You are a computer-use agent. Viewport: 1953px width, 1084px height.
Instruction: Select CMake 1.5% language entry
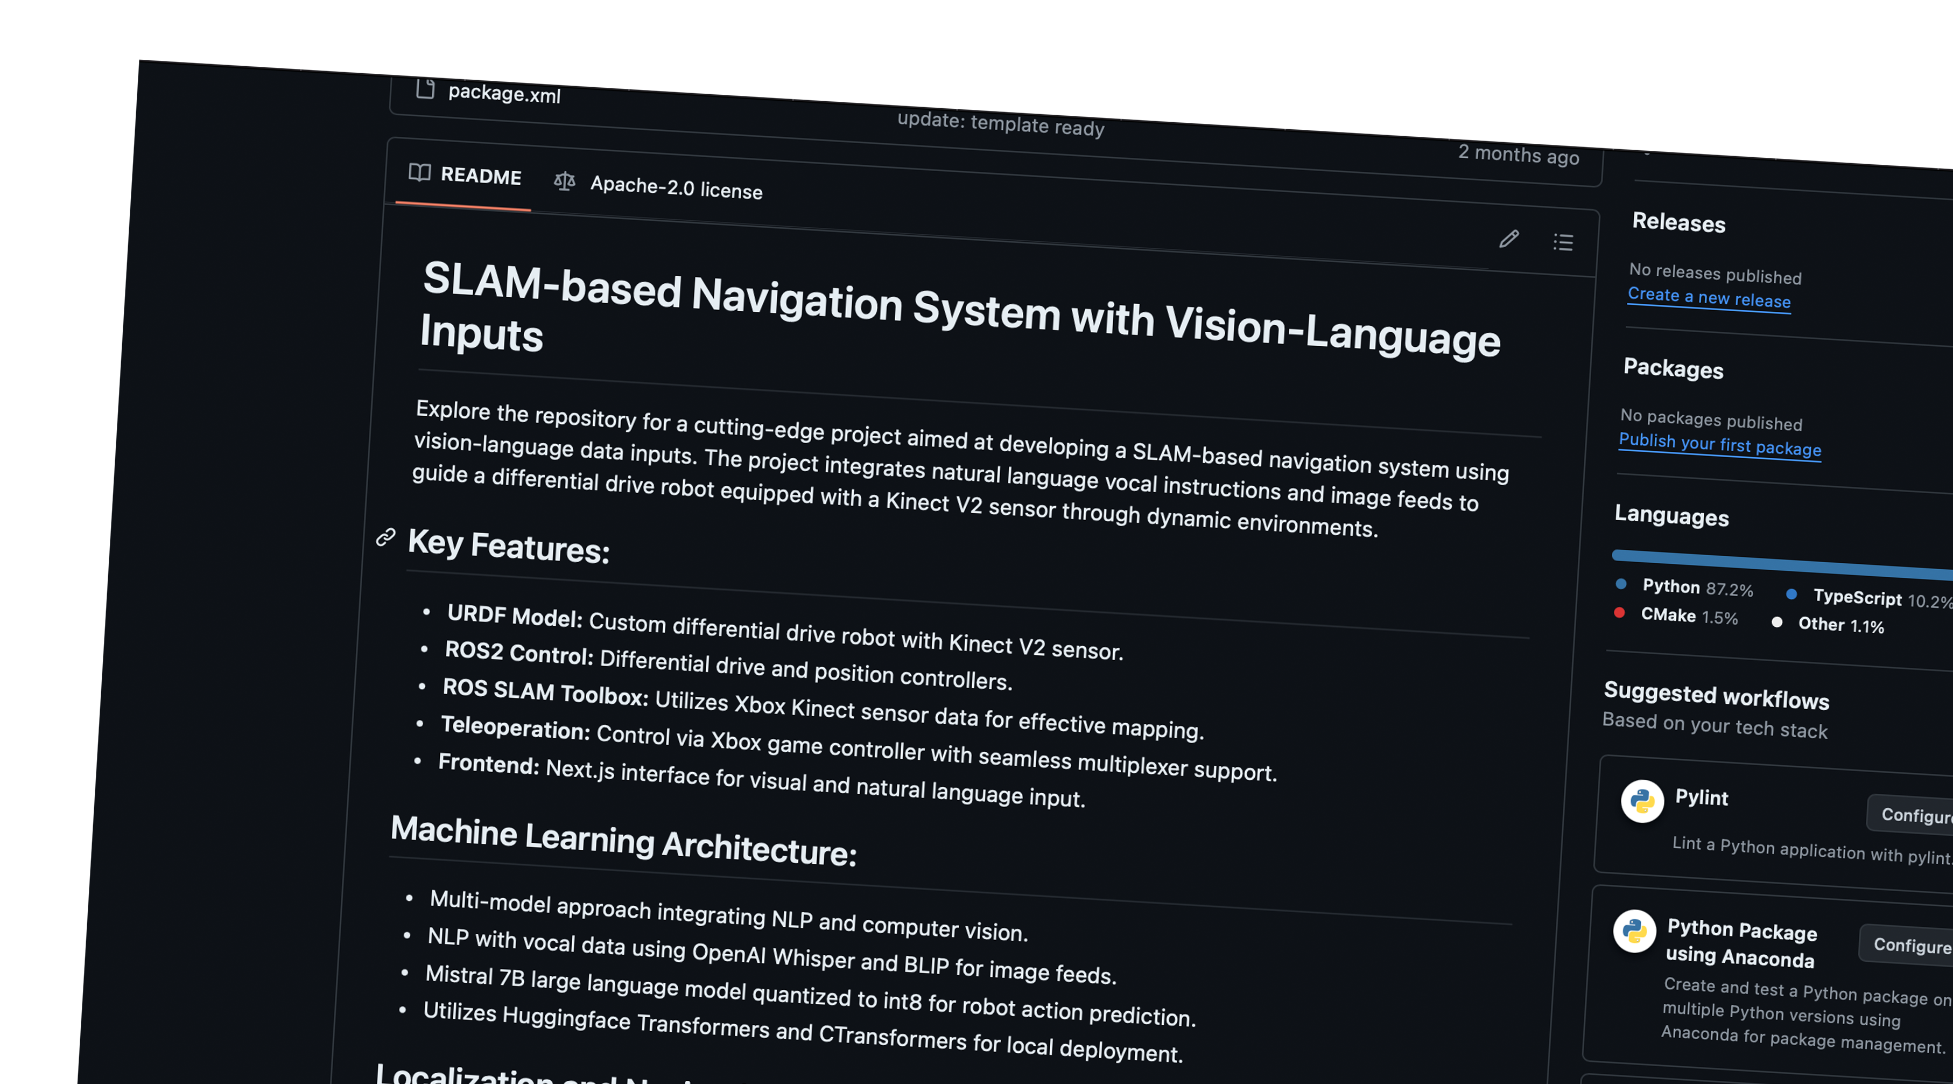1676,616
